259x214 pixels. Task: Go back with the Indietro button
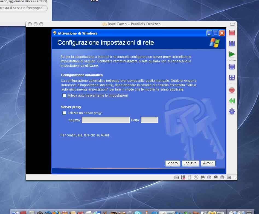point(190,163)
